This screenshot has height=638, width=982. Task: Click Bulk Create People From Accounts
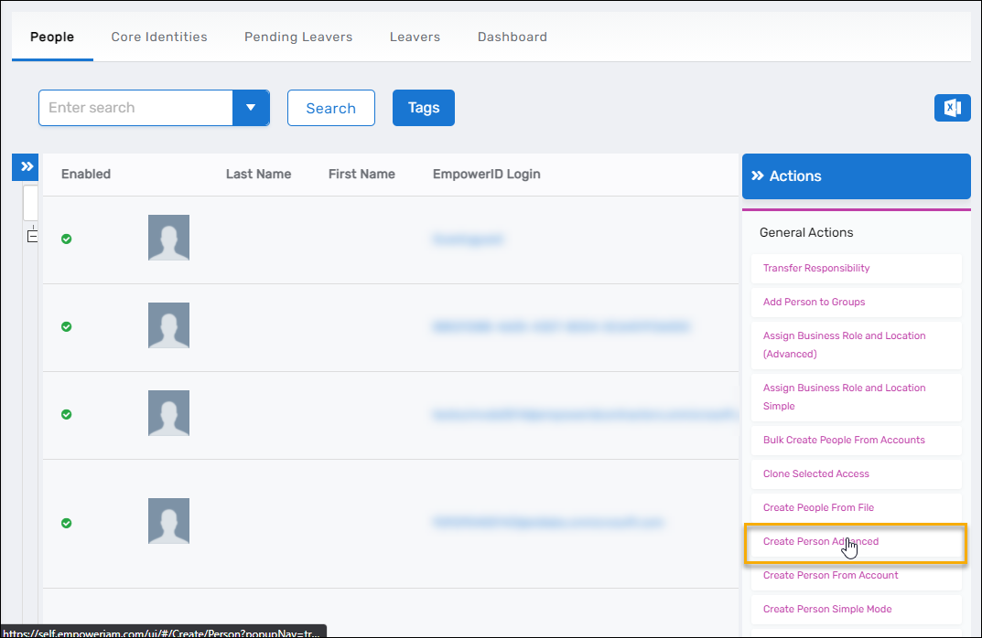pyautogui.click(x=843, y=441)
